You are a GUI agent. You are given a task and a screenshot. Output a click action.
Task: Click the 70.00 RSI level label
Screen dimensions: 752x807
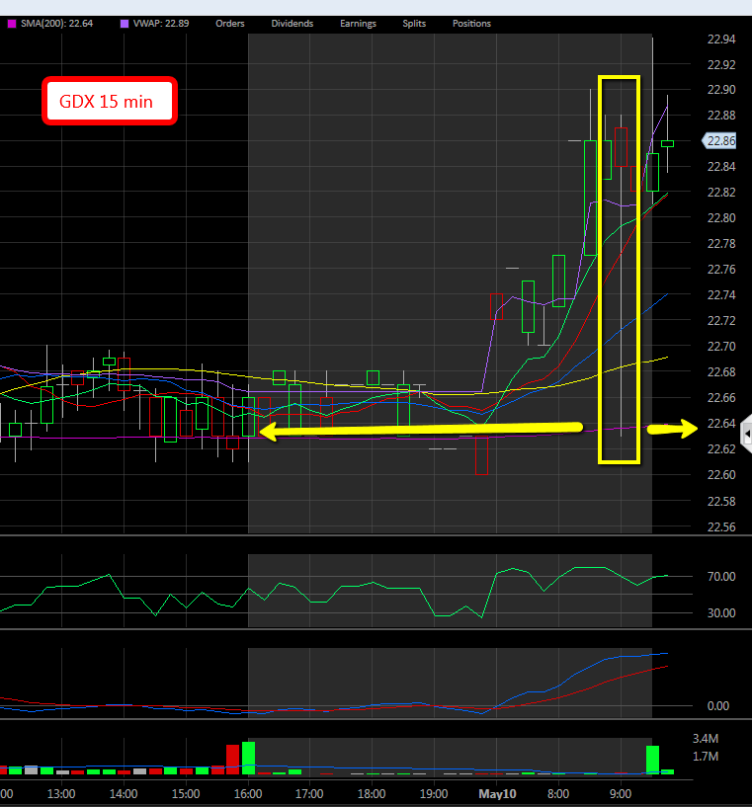719,577
